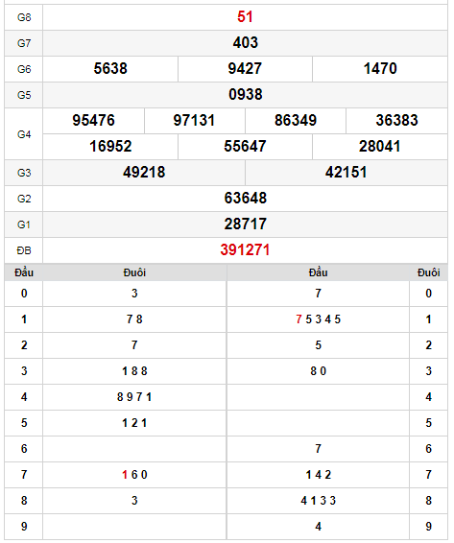454x543 pixels.
Task: Click the G8 row label
Action: coord(24,17)
